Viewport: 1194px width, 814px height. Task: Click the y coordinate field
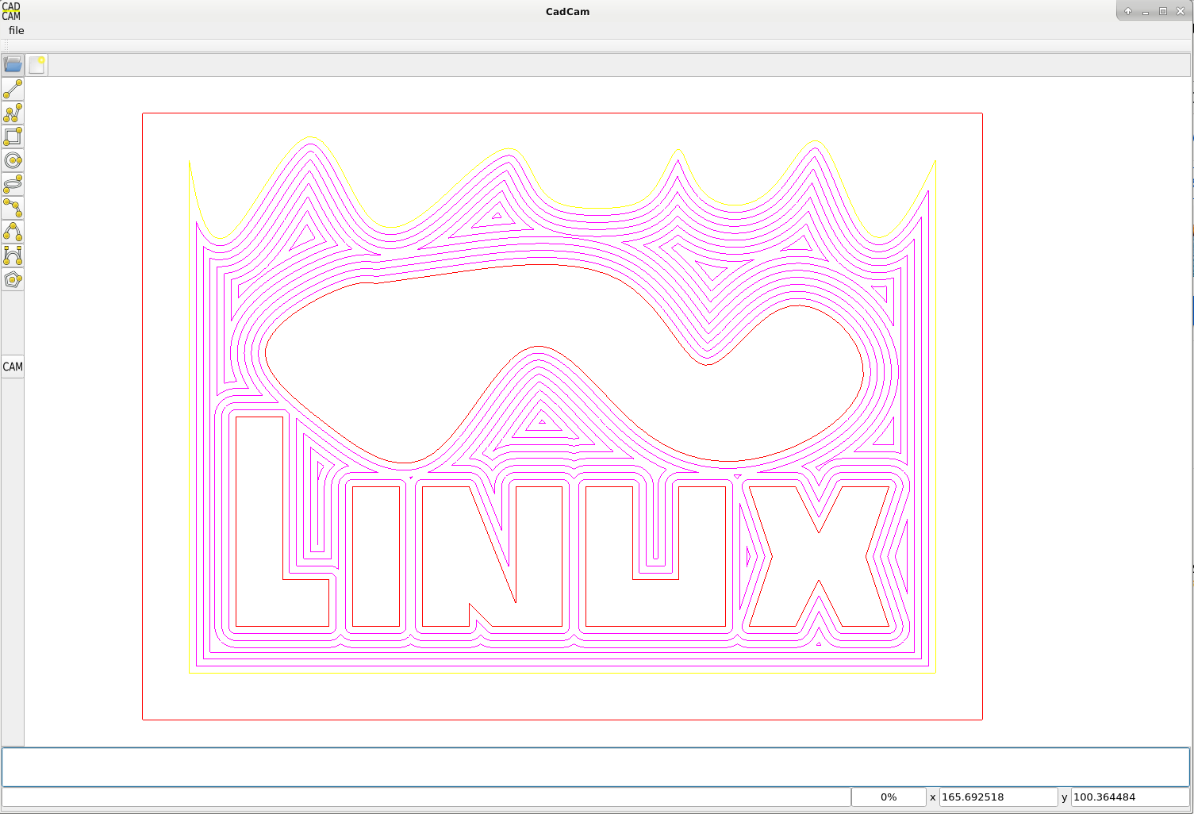(1131, 797)
